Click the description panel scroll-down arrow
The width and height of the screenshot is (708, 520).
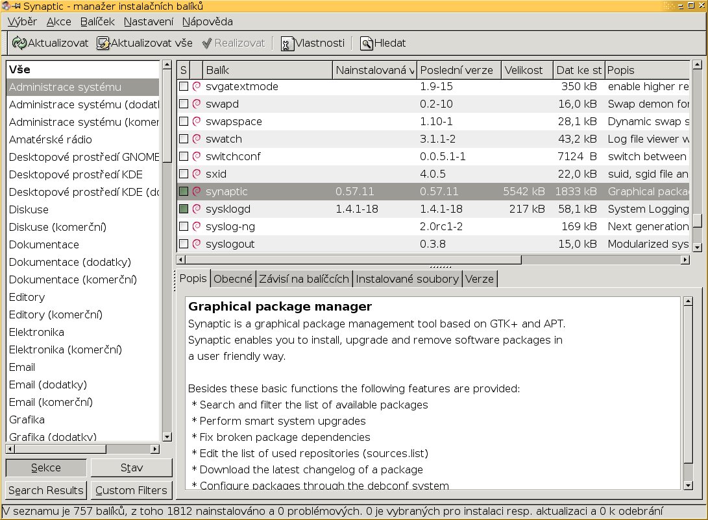[688, 486]
